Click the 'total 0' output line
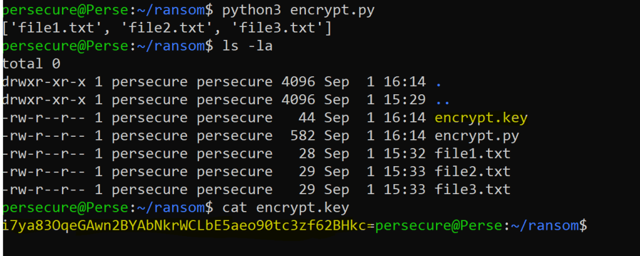The width and height of the screenshot is (640, 256). [31, 64]
